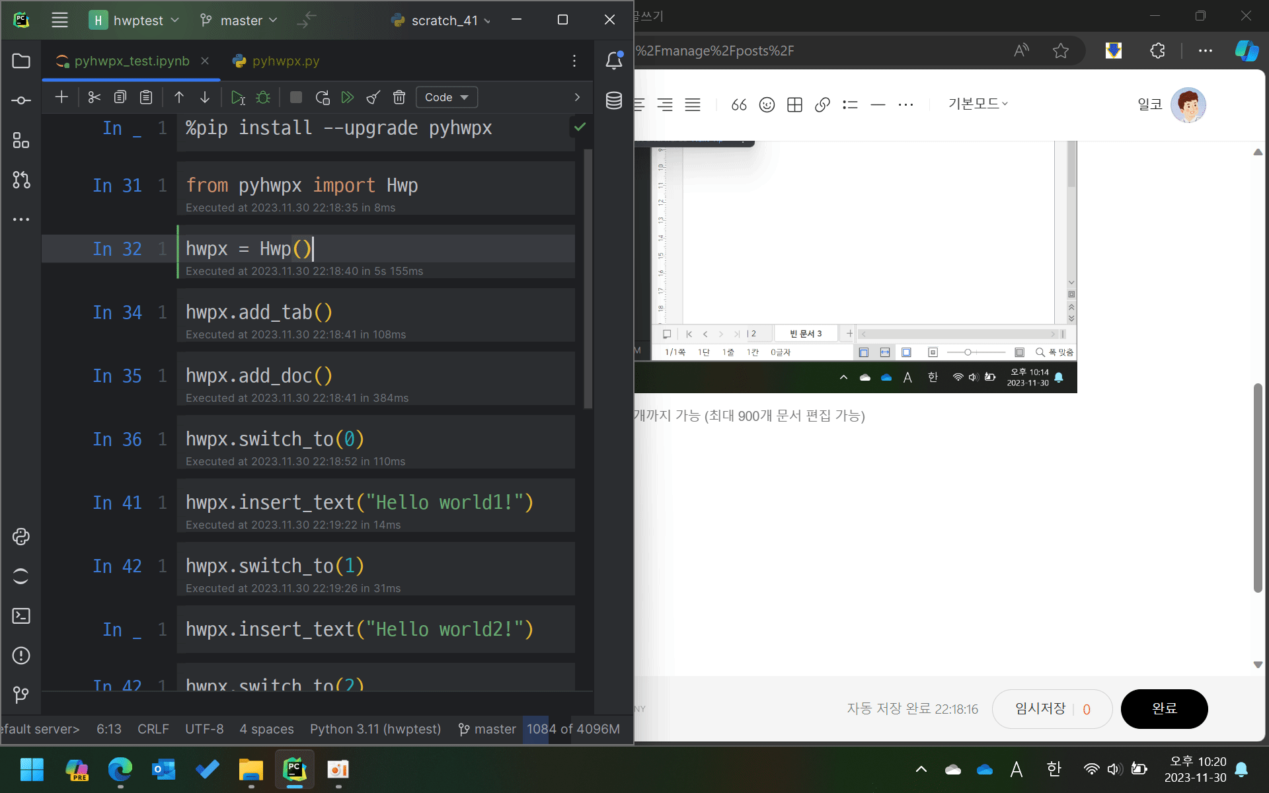Click the restart kernel icon
This screenshot has width=1269, height=793.
pyautogui.click(x=323, y=97)
